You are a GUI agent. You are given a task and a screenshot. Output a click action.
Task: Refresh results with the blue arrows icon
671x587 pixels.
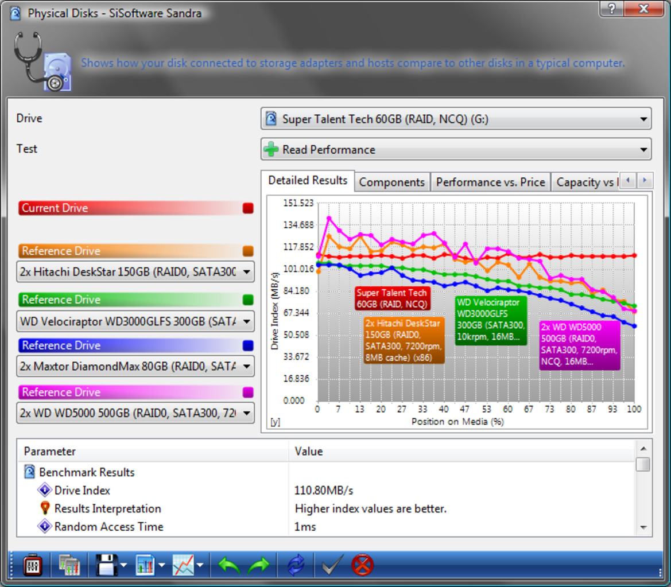(x=296, y=566)
